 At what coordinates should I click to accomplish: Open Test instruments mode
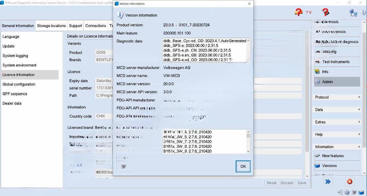click(337, 62)
